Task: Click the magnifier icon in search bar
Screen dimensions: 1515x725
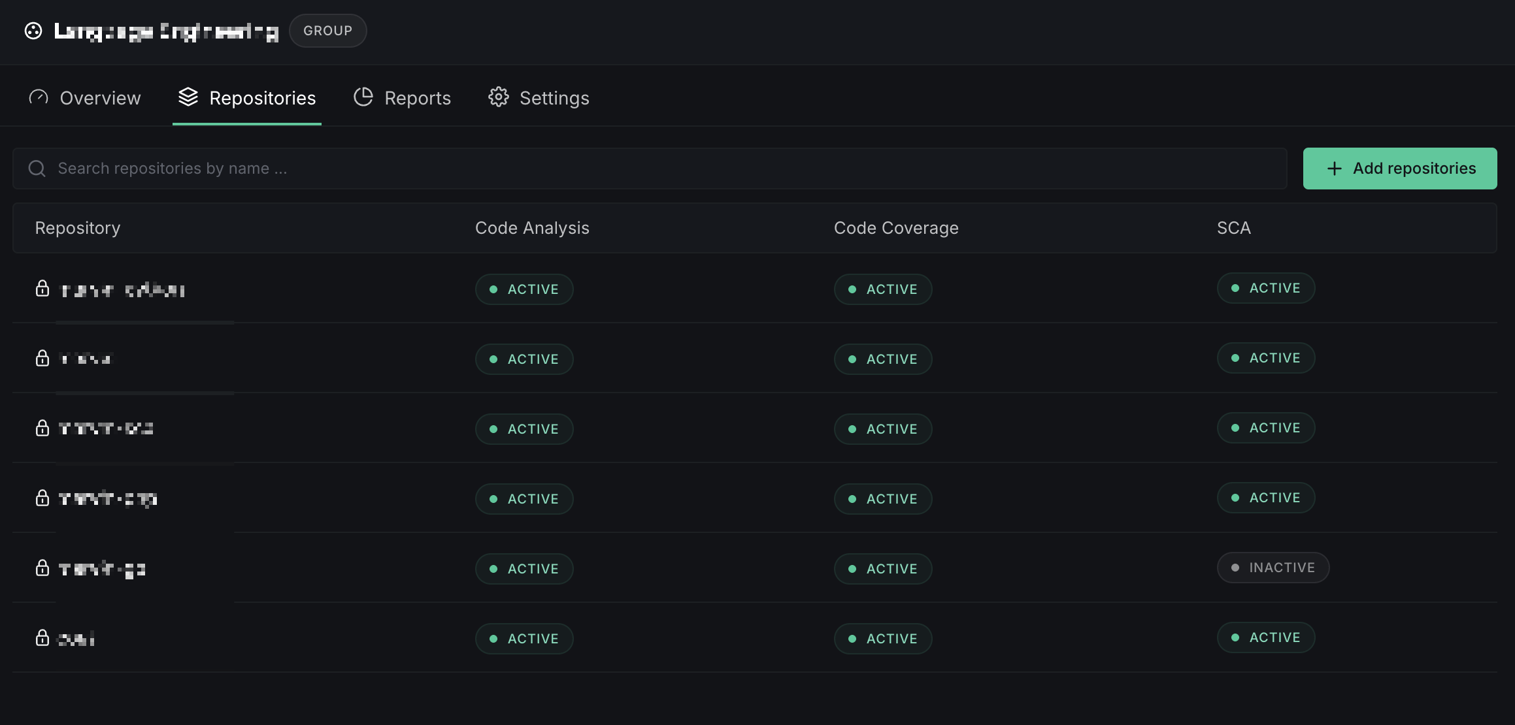Action: [x=37, y=169]
